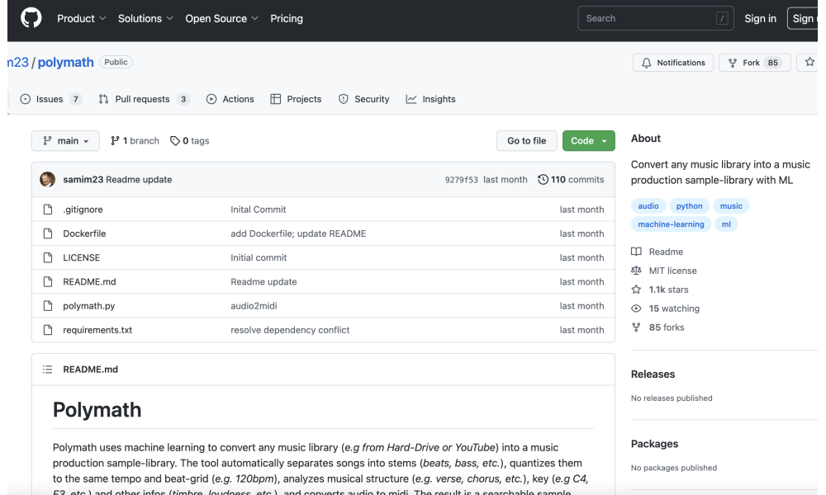Select the machine-learning topic tag

pos(671,224)
